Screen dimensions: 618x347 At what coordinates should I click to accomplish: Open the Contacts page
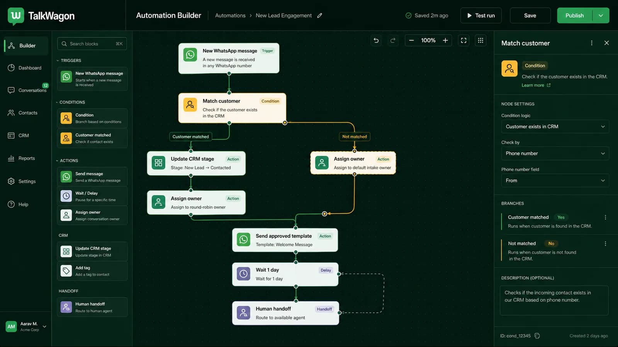point(23,113)
